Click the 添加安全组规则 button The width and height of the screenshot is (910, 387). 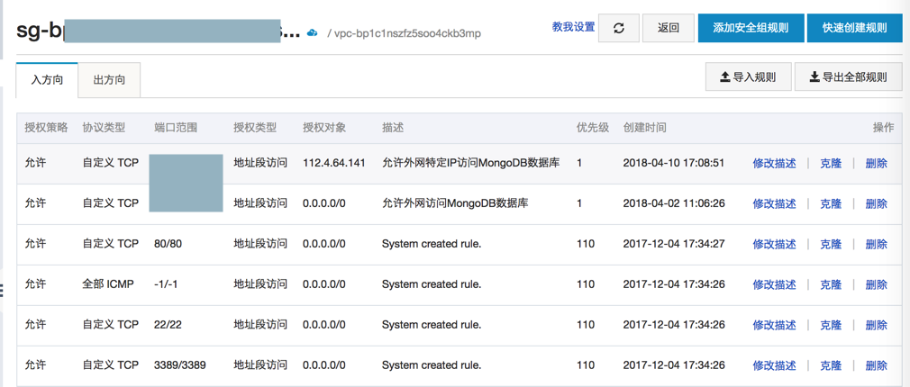(x=751, y=28)
